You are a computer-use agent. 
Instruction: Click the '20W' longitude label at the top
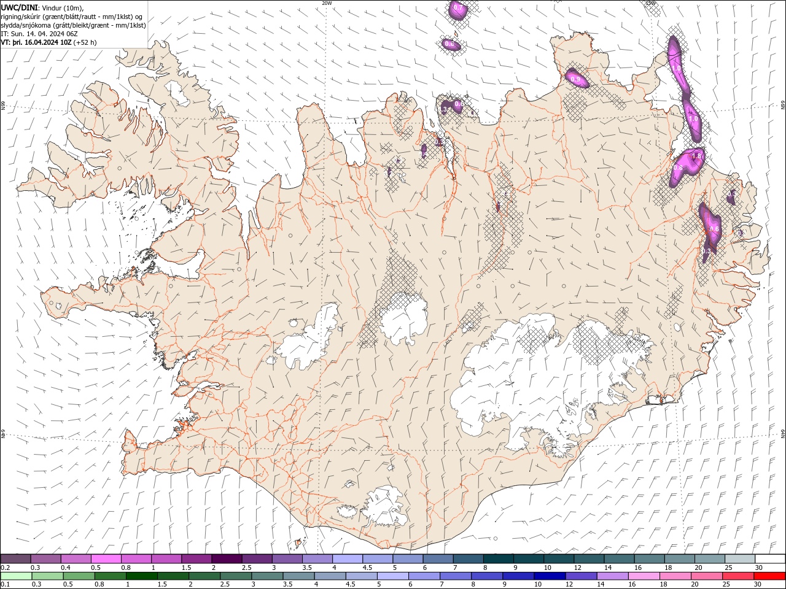327,2
